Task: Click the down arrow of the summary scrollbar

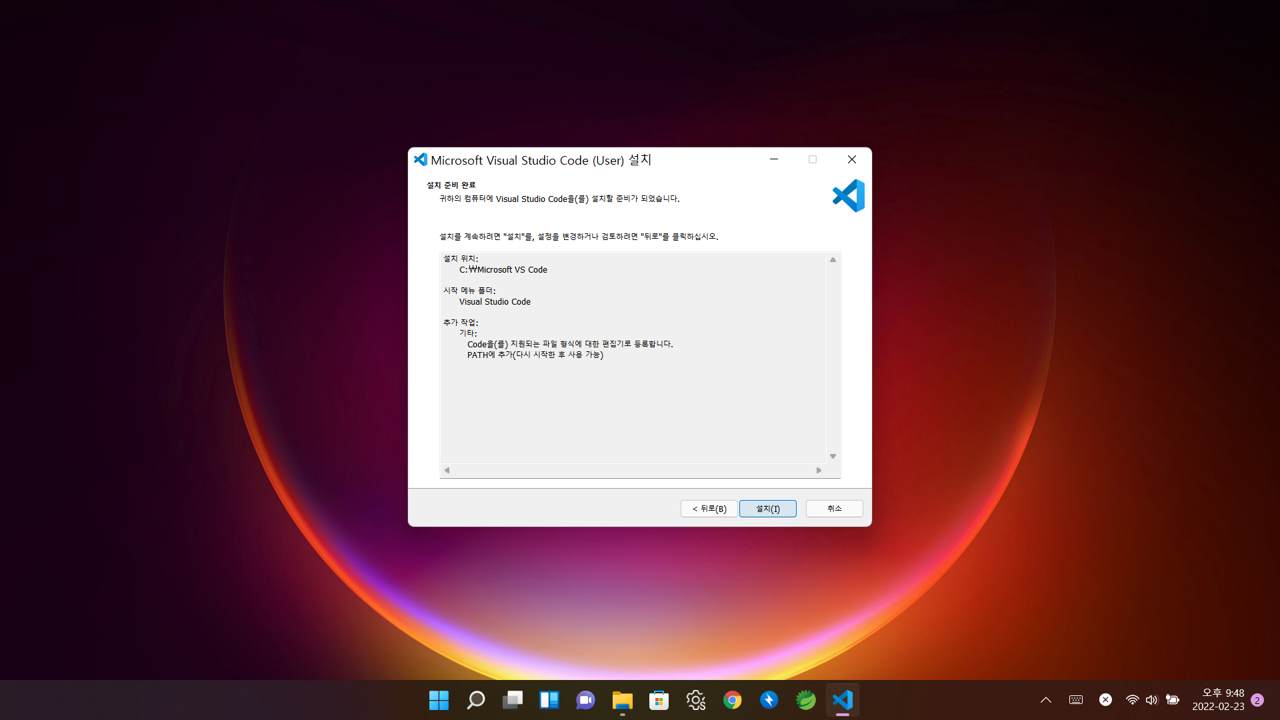Action: pos(832,456)
